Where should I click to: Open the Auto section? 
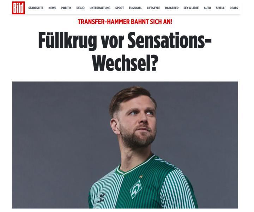[207, 8]
